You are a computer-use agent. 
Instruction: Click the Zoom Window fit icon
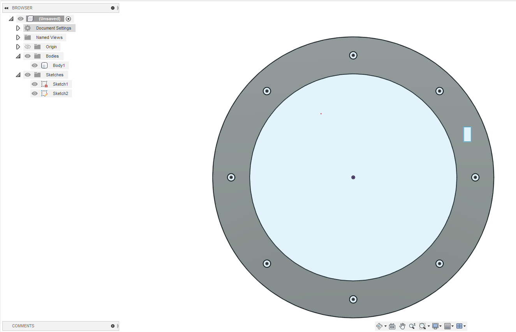point(423,326)
